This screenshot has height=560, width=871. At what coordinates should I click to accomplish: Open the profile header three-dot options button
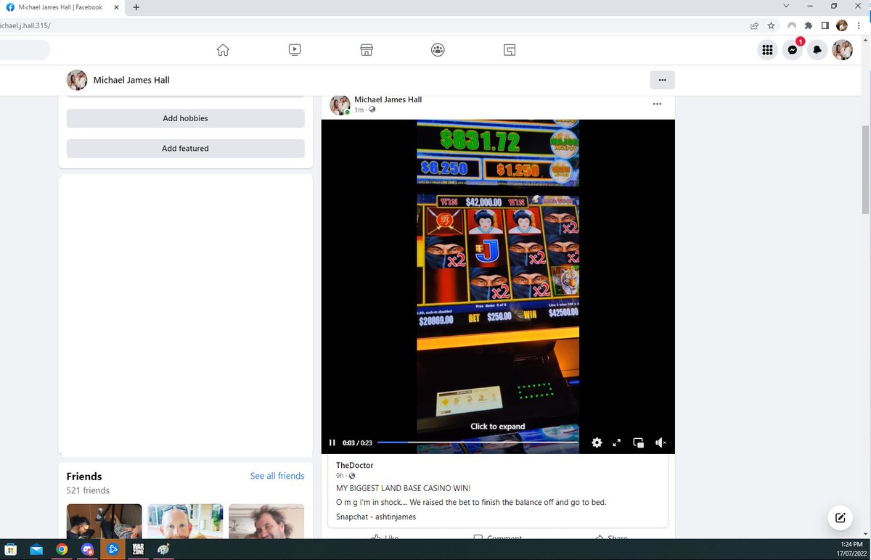(662, 80)
